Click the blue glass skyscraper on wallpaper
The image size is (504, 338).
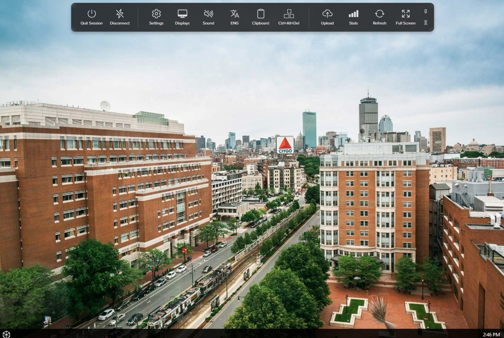point(309,129)
